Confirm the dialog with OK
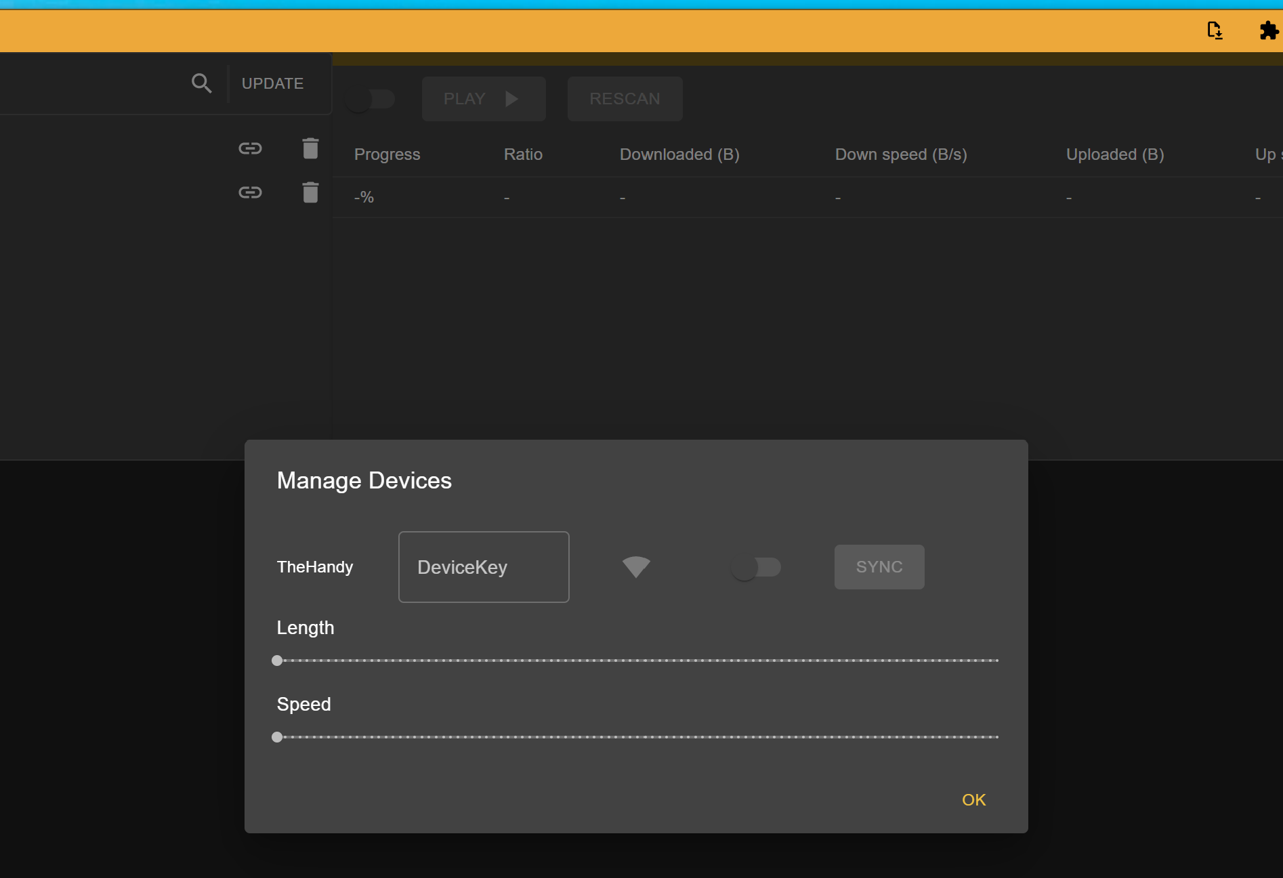This screenshot has width=1283, height=878. [974, 800]
